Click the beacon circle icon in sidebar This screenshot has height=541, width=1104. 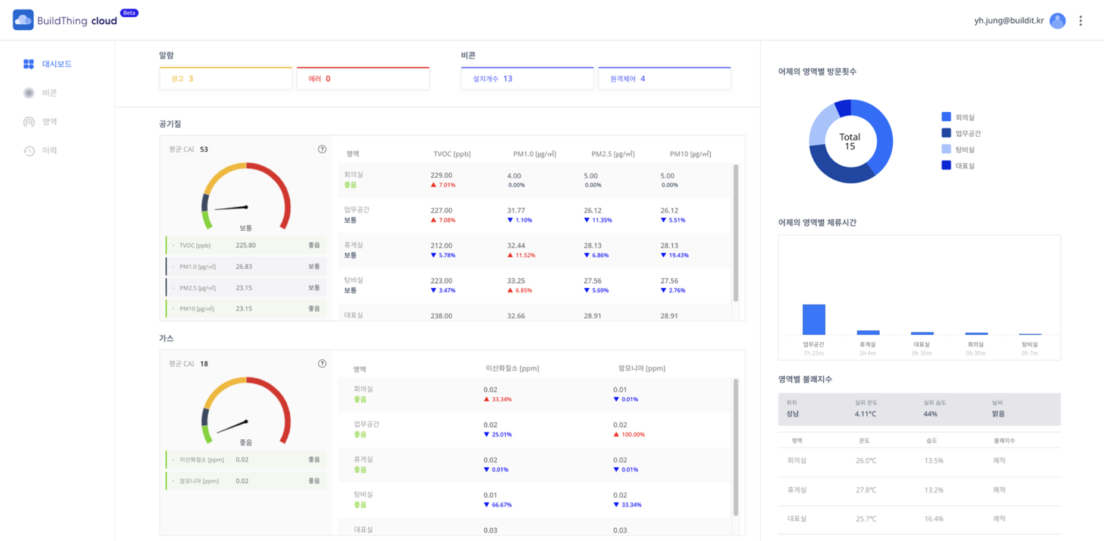[29, 93]
